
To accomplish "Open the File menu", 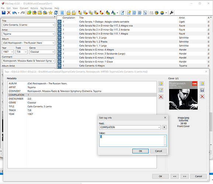I will click(3, 8).
